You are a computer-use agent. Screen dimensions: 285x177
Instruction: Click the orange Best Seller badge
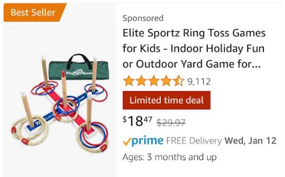coord(33,12)
